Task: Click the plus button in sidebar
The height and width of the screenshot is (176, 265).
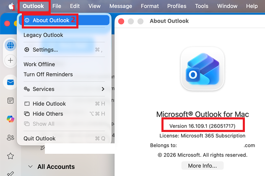Action: (10, 60)
